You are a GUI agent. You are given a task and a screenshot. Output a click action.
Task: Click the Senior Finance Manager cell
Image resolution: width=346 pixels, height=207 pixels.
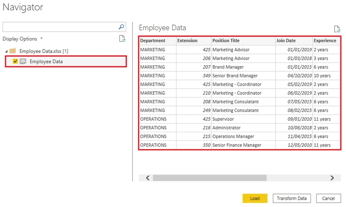[x=237, y=145]
